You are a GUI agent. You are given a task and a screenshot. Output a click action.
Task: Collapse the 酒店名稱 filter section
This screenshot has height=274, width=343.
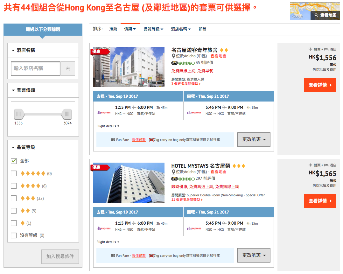(x=43, y=50)
